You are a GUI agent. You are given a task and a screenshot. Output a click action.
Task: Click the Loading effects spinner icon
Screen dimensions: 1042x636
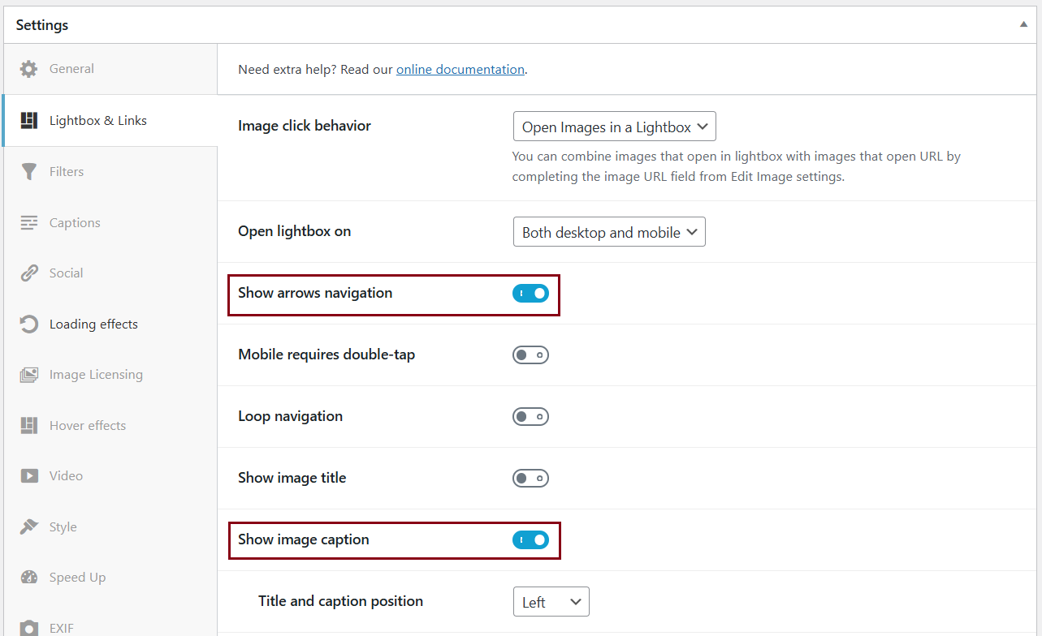pyautogui.click(x=29, y=324)
